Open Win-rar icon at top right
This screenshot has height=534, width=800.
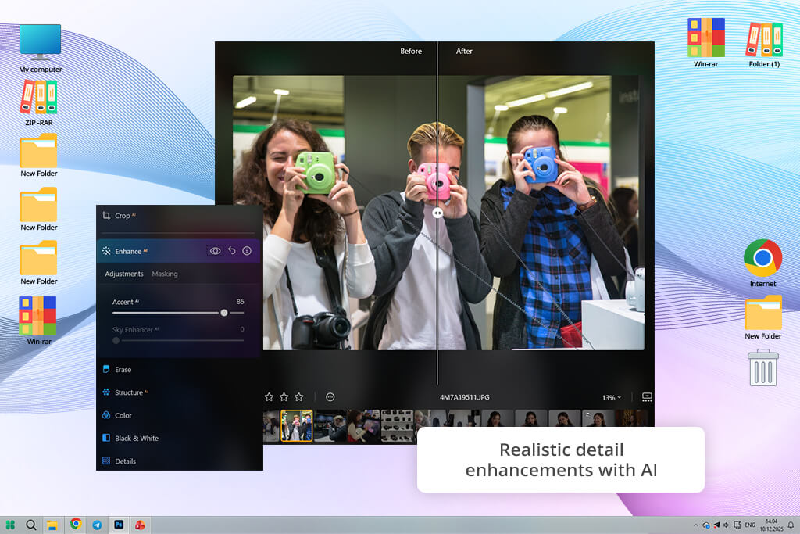click(x=705, y=42)
